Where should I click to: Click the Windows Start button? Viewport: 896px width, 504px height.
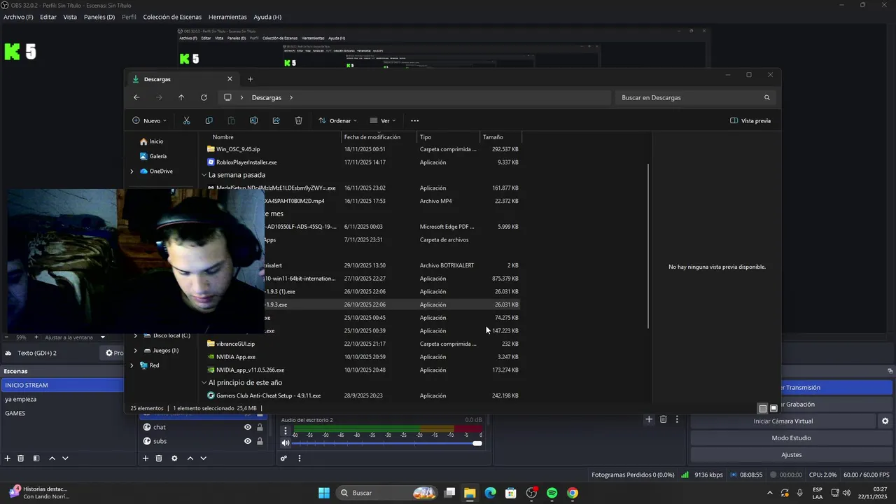tap(324, 493)
